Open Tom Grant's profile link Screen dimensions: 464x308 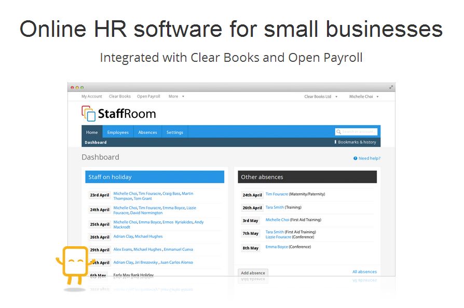(143, 199)
